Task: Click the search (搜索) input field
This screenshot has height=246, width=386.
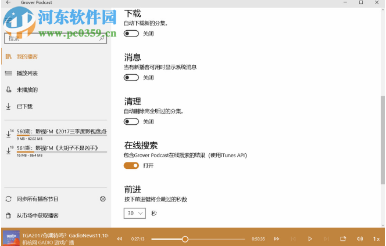Action: pyautogui.click(x=56, y=38)
